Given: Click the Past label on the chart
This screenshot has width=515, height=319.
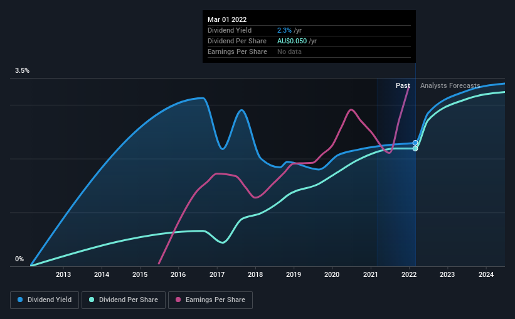Looking at the screenshot, I should 403,85.
